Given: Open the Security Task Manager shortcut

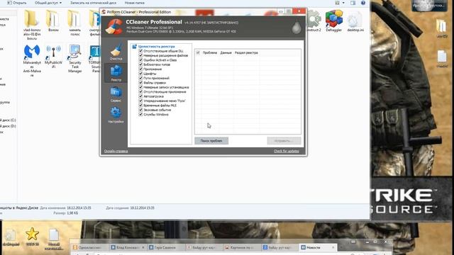Looking at the screenshot, I should (x=75, y=58).
